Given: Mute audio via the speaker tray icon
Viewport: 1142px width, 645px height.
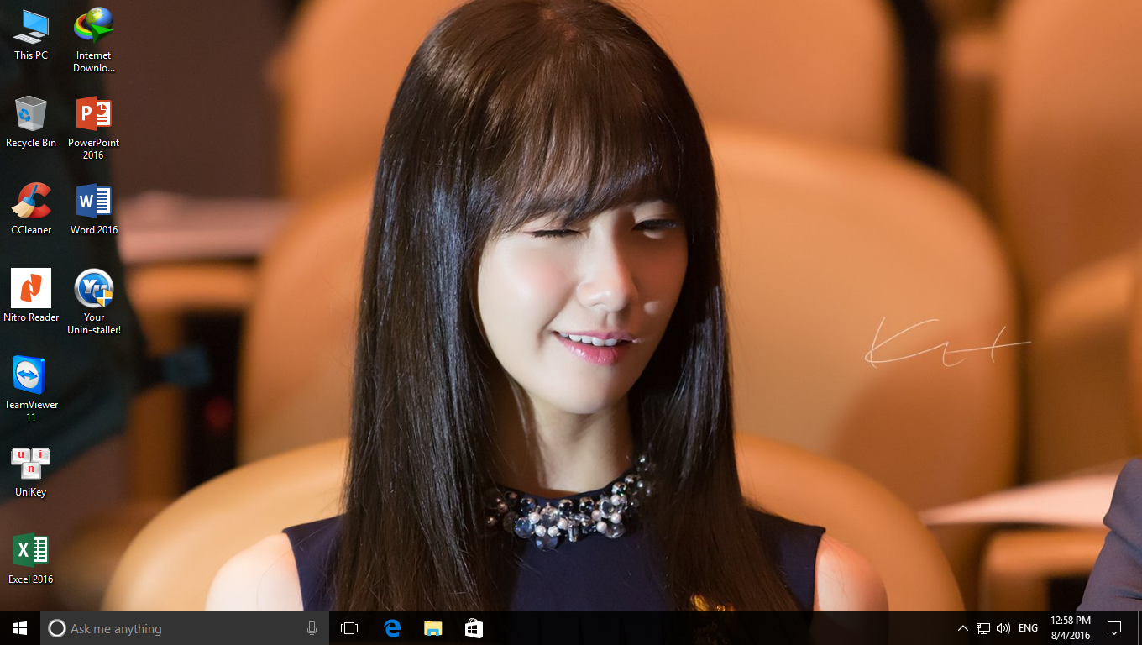Looking at the screenshot, I should (x=1003, y=627).
